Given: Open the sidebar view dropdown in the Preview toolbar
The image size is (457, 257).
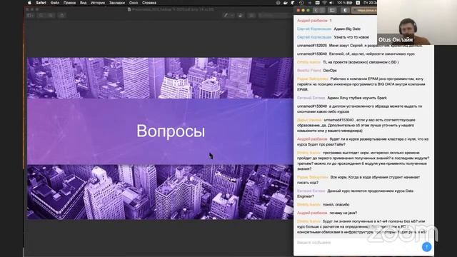Looking at the screenshot, I should pyautogui.click(x=30, y=15).
